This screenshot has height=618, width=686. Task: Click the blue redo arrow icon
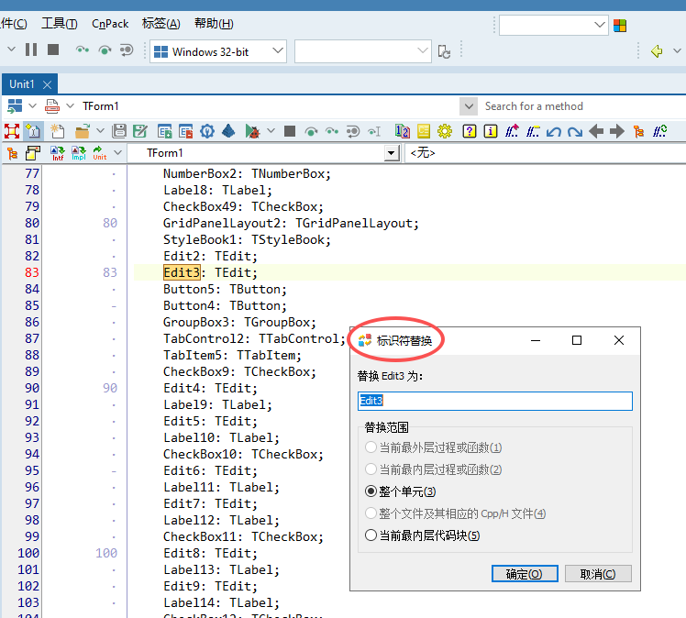tap(575, 131)
